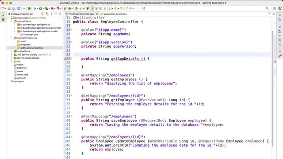This screenshot has width=283, height=159.
Task: Place cursor on blank line 24
Action: tap(172, 54)
